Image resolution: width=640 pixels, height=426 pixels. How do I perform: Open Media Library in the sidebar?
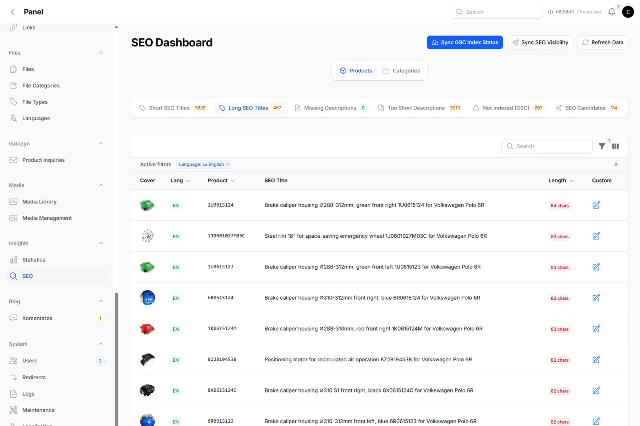coord(56,202)
